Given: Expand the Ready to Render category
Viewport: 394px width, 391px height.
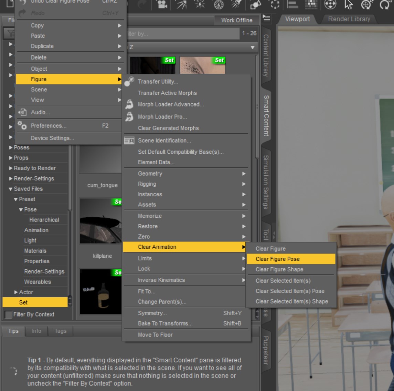Looking at the screenshot, I should tap(11, 168).
